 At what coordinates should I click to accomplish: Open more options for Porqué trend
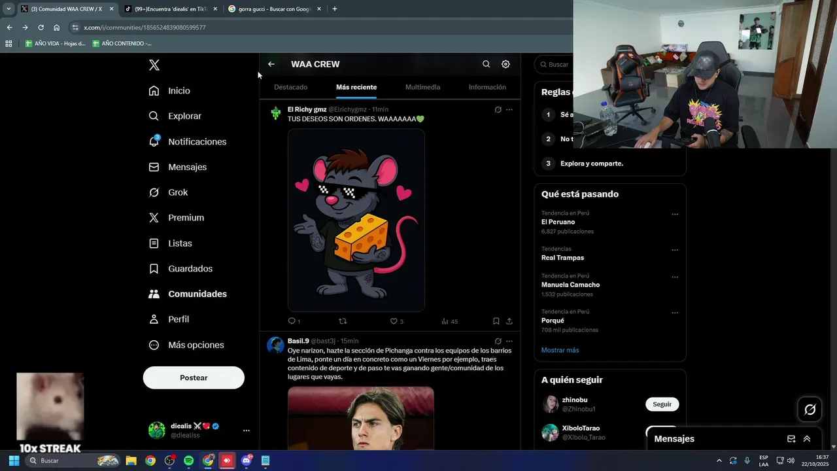click(x=675, y=313)
